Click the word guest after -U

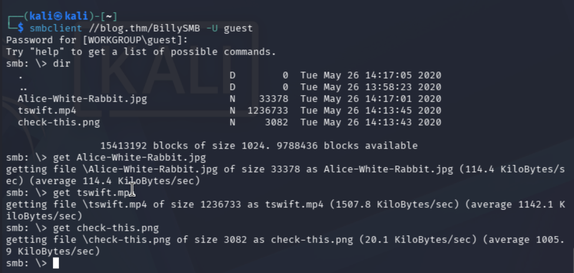click(x=238, y=28)
